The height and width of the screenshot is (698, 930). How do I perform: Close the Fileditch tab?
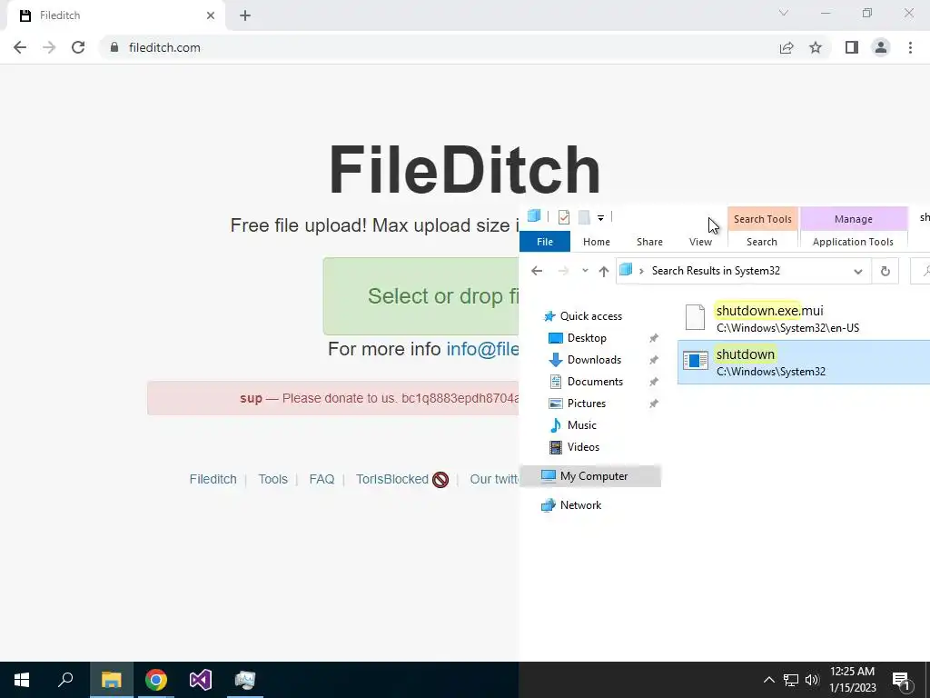(x=211, y=15)
